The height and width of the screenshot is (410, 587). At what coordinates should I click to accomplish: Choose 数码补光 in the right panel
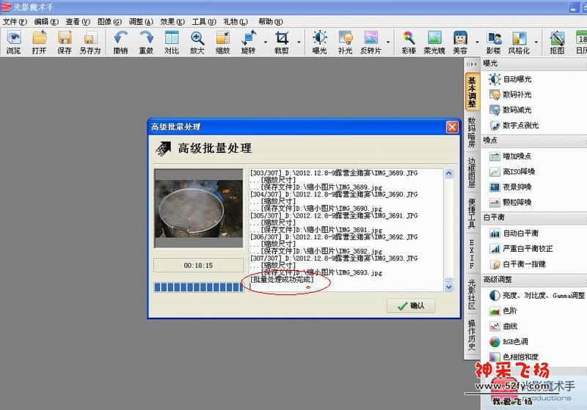(510, 94)
